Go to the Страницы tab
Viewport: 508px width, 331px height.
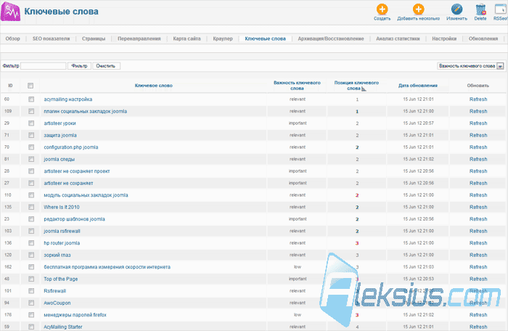click(x=94, y=38)
